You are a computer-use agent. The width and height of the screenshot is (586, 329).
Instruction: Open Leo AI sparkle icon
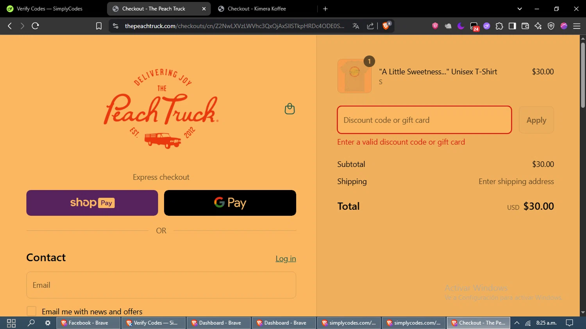[x=538, y=26]
